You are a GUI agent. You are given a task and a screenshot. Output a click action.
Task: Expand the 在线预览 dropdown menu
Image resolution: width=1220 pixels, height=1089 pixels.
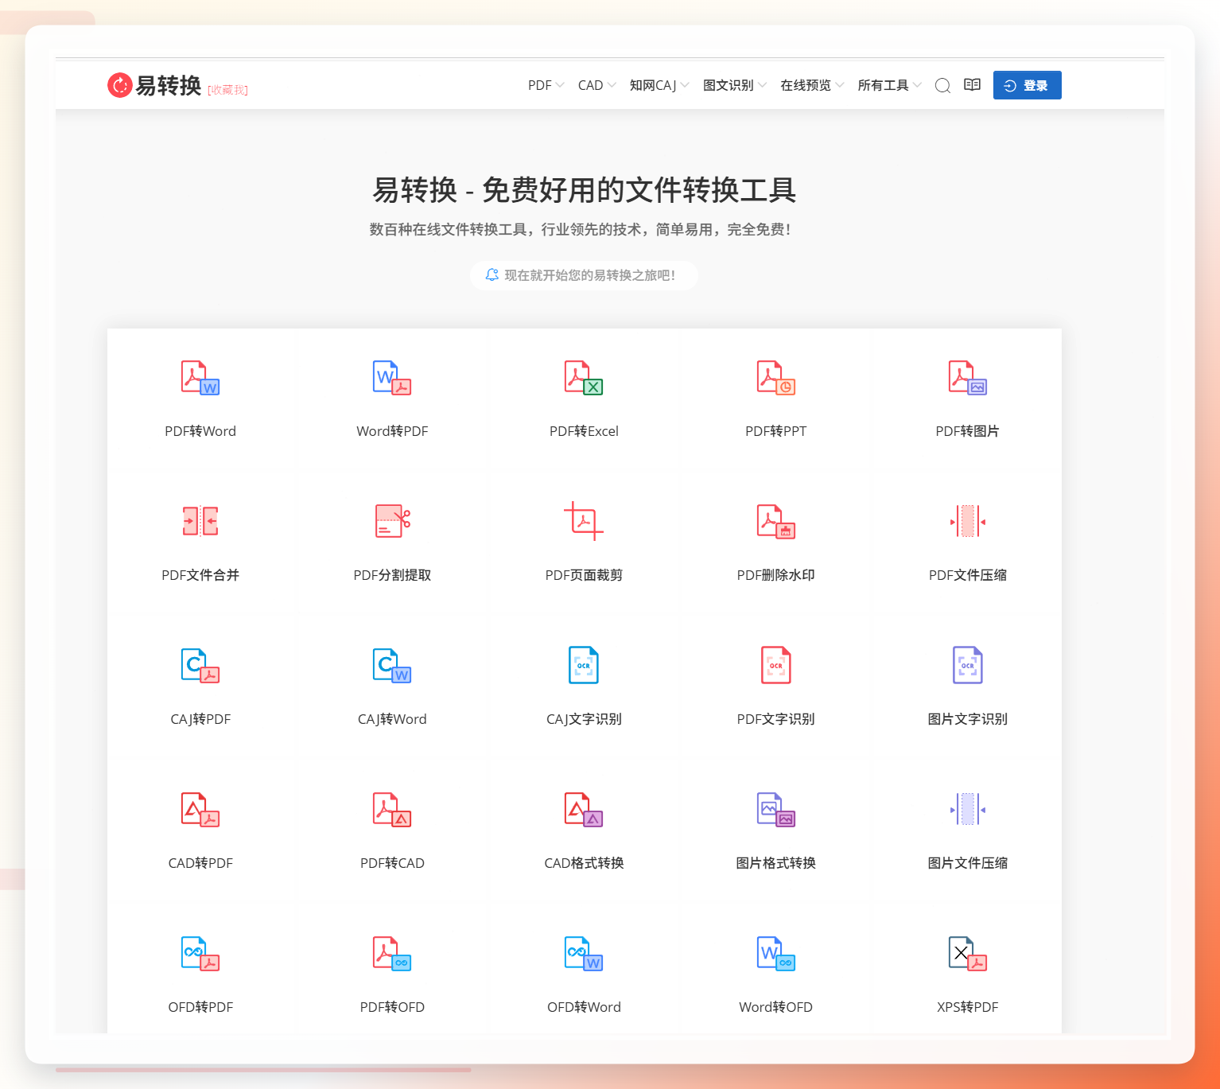812,85
